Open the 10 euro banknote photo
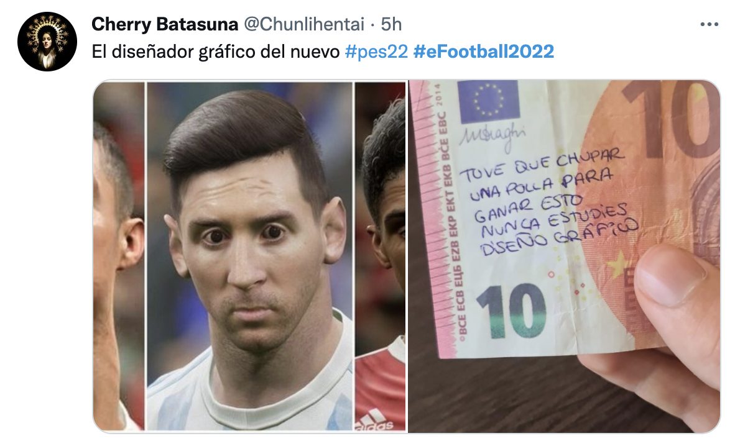Image resolution: width=735 pixels, height=441 pixels. (564, 256)
